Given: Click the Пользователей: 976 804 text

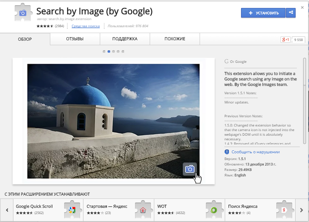Looking at the screenshot, I should 128,26.
